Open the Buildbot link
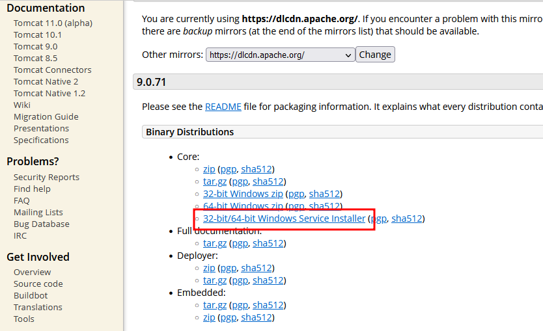The height and width of the screenshot is (331, 543). coord(31,296)
